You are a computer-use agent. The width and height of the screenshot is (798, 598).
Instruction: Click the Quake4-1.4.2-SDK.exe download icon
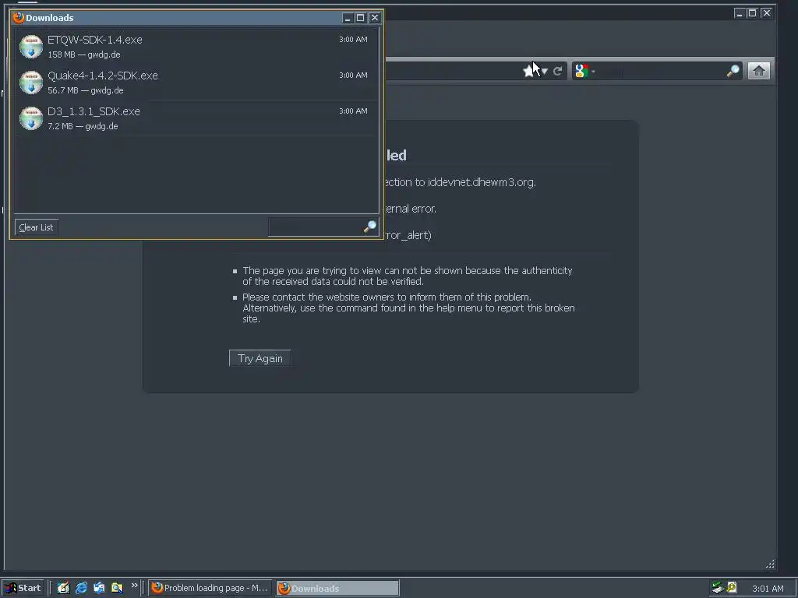(x=31, y=83)
